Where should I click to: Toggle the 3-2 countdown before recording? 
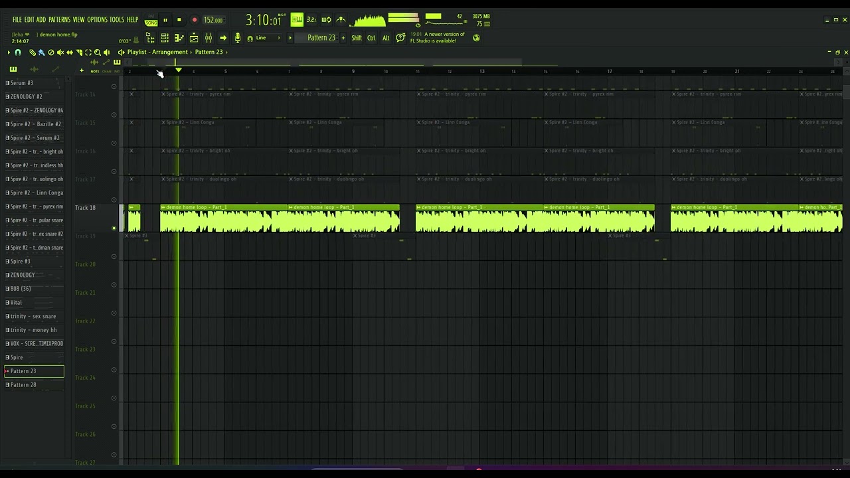click(311, 20)
